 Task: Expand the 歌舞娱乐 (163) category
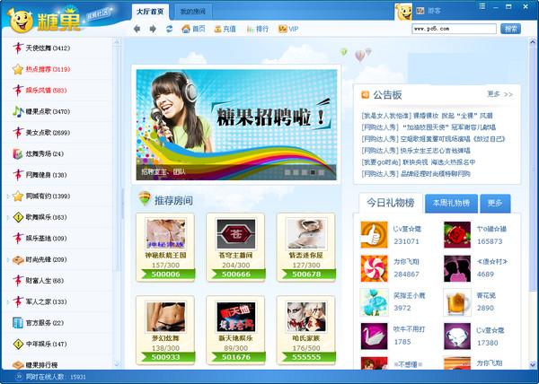click(8, 217)
